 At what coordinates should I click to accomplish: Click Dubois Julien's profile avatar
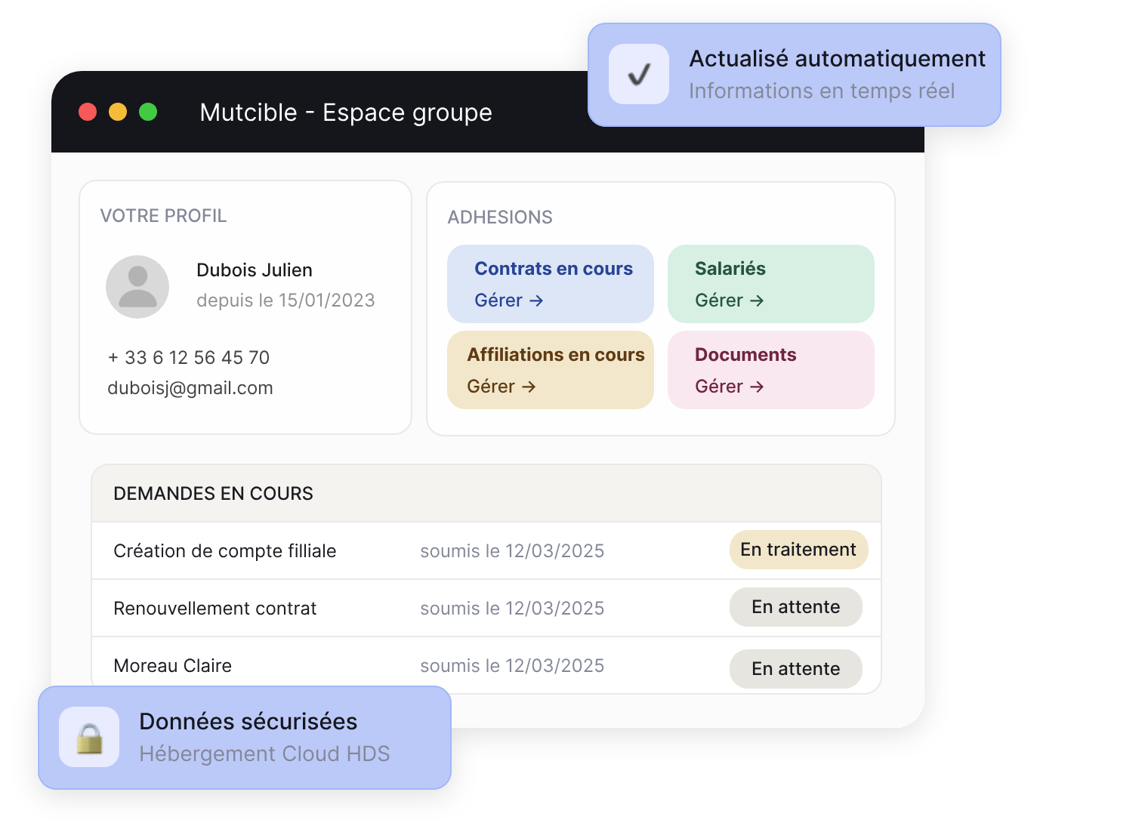coord(137,287)
